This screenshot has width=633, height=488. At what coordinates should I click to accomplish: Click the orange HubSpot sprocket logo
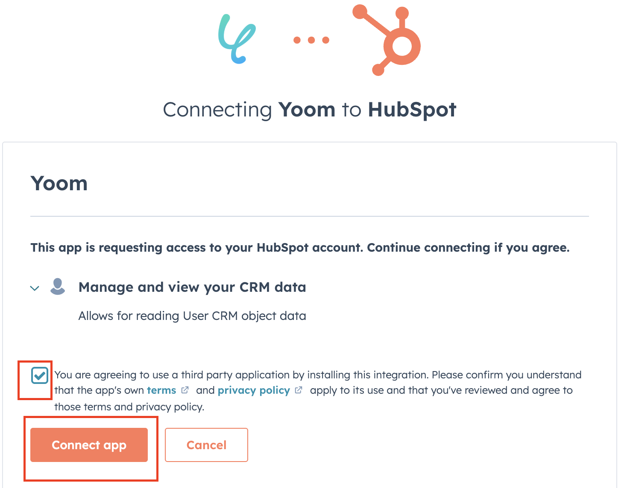click(387, 40)
